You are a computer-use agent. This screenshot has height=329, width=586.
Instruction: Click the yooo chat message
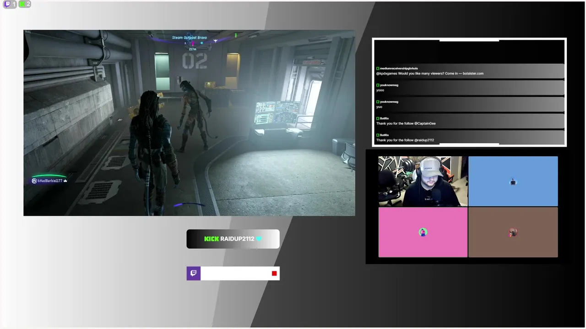[380, 90]
